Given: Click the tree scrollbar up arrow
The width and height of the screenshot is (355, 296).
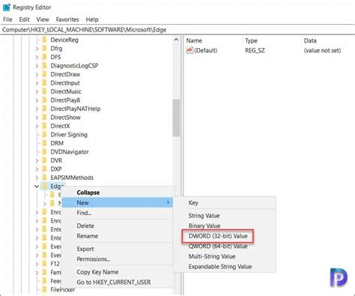Looking at the screenshot, I should [x=176, y=40].
